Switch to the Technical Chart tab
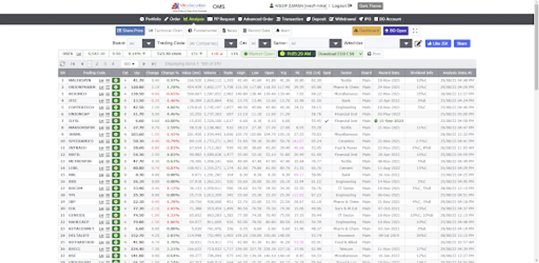Screen dimensions: 539x263 [x=165, y=31]
